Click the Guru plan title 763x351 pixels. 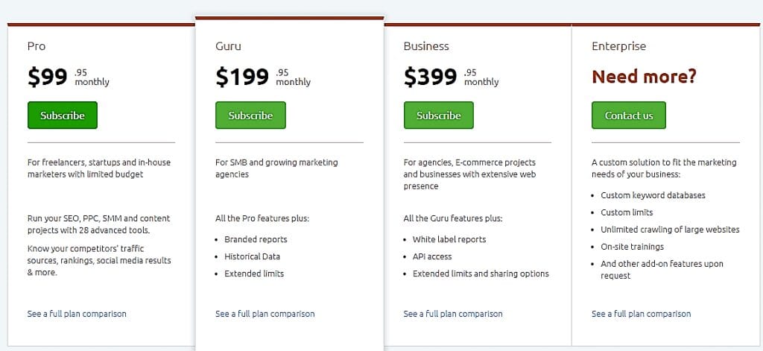point(228,46)
